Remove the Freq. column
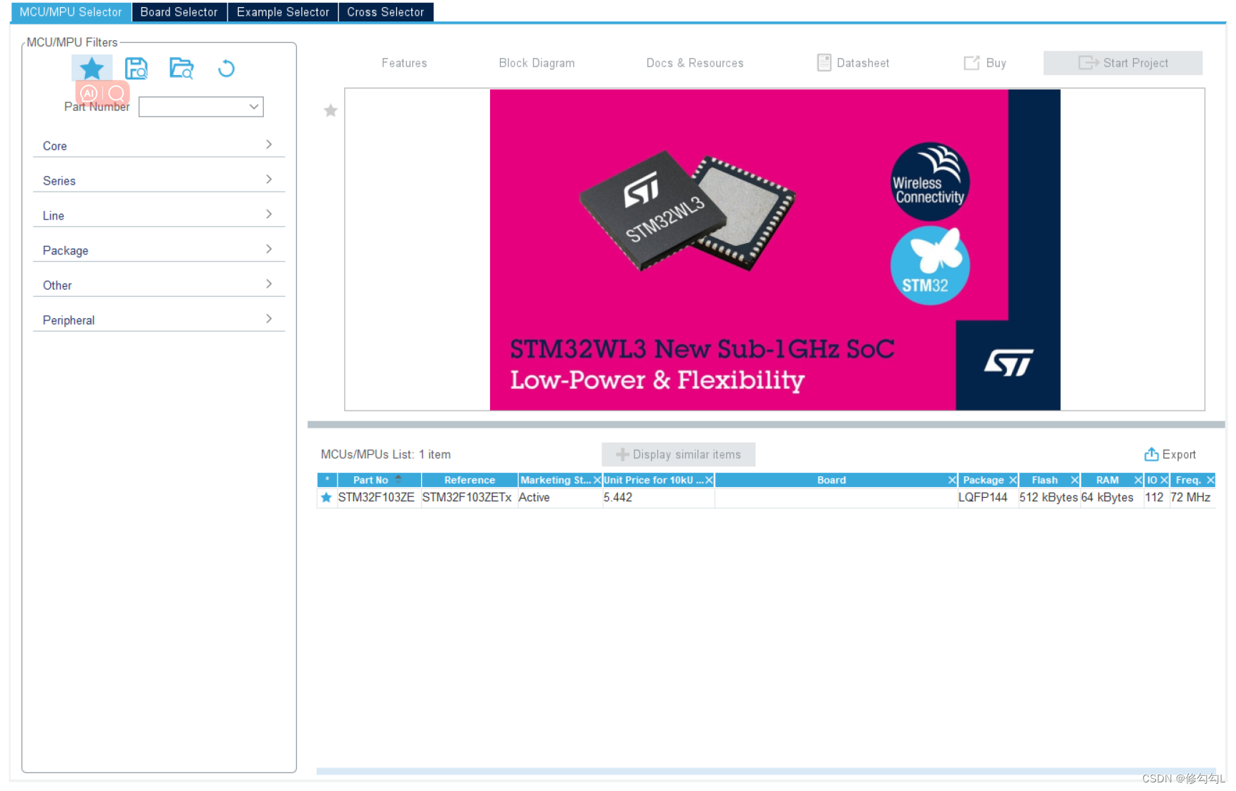 click(1210, 480)
